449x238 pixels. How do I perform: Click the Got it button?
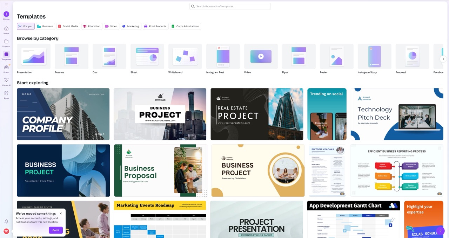click(56, 230)
